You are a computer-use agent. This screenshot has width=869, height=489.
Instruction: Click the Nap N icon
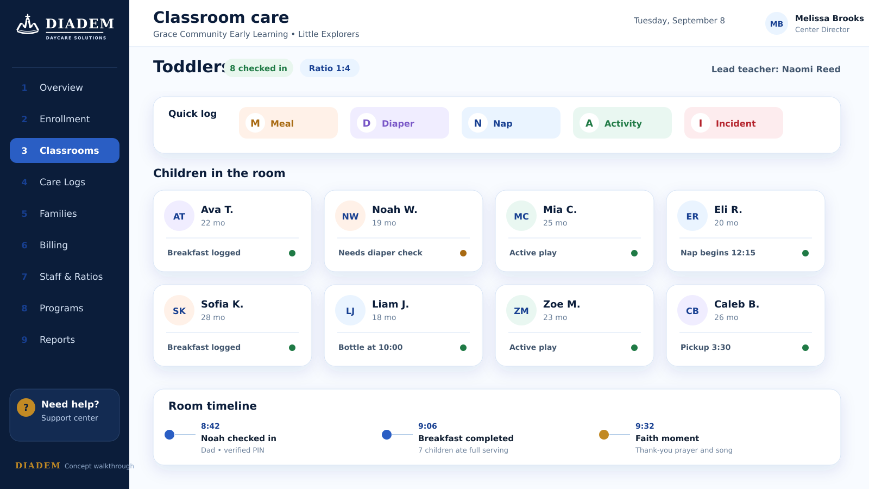click(x=478, y=123)
